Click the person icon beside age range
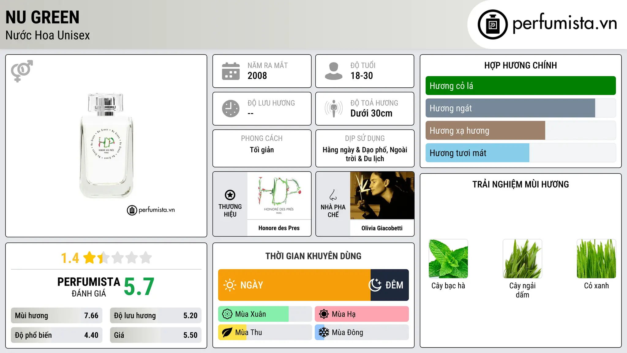The width and height of the screenshot is (627, 353). click(333, 71)
